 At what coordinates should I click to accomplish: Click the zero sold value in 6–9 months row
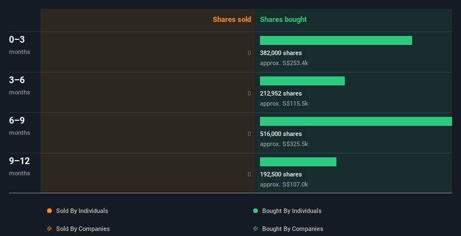tap(249, 134)
